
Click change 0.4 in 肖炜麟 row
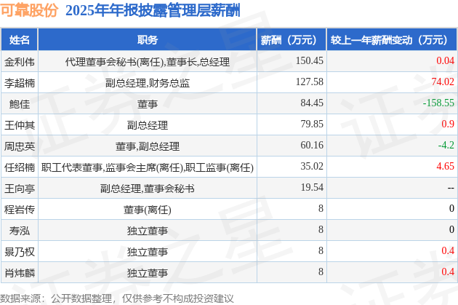[448, 272]
